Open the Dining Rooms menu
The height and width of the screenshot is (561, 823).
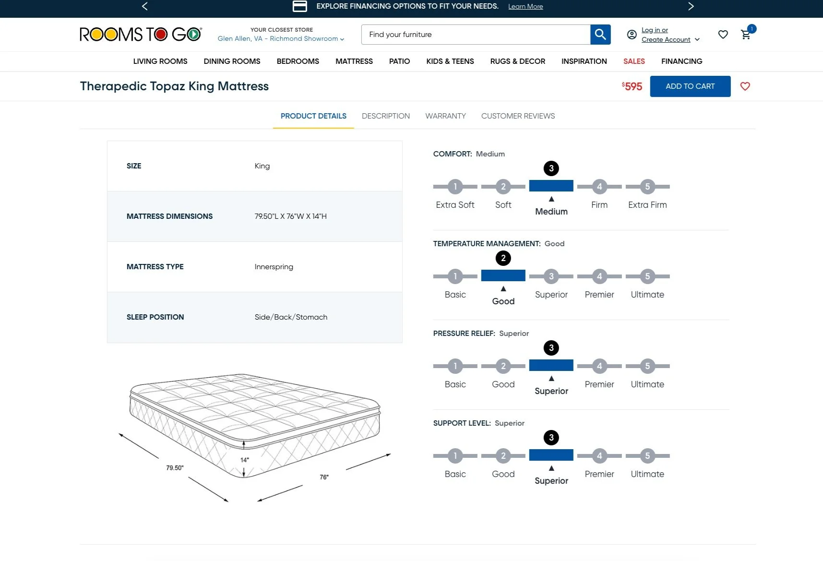point(232,61)
